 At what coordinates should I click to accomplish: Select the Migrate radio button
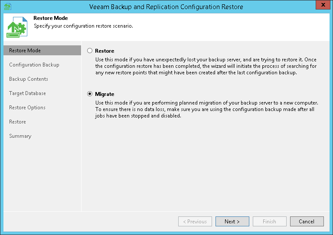90,94
